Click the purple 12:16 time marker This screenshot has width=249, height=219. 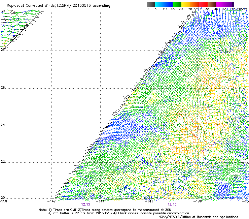pos(172,205)
